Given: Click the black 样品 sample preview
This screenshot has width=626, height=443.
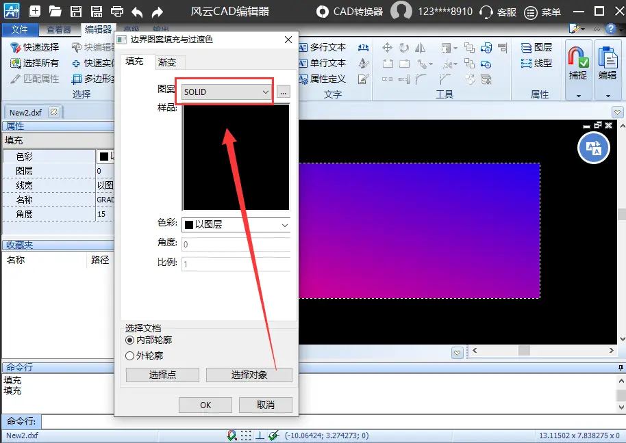Looking at the screenshot, I should click(x=236, y=157).
